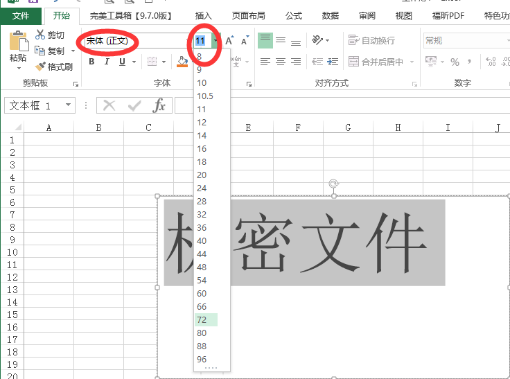Select top vertical alignment

pos(265,40)
